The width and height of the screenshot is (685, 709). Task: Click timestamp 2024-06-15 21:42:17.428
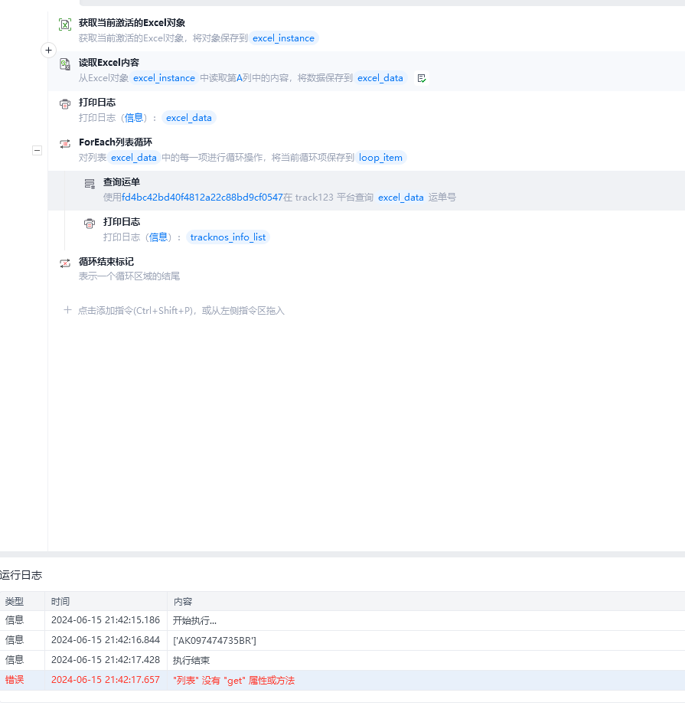(x=106, y=660)
